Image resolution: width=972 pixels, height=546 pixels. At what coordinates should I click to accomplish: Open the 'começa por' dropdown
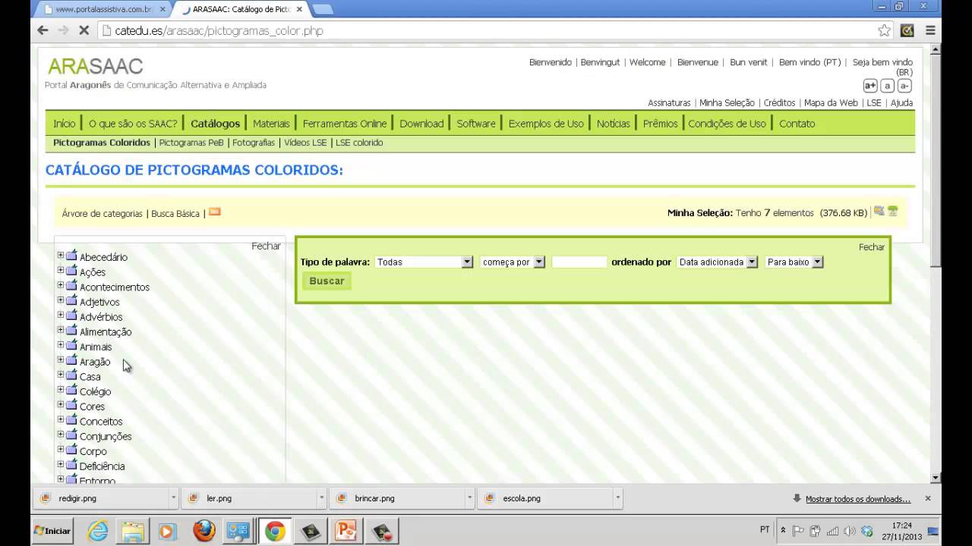[513, 262]
